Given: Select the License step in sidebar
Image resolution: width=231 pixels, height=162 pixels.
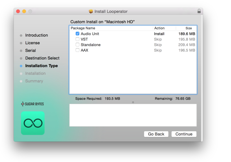Looking at the screenshot, I should click(x=32, y=43).
